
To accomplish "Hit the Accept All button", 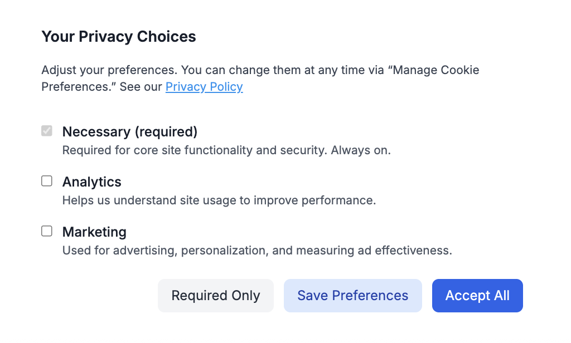I will [x=477, y=296].
